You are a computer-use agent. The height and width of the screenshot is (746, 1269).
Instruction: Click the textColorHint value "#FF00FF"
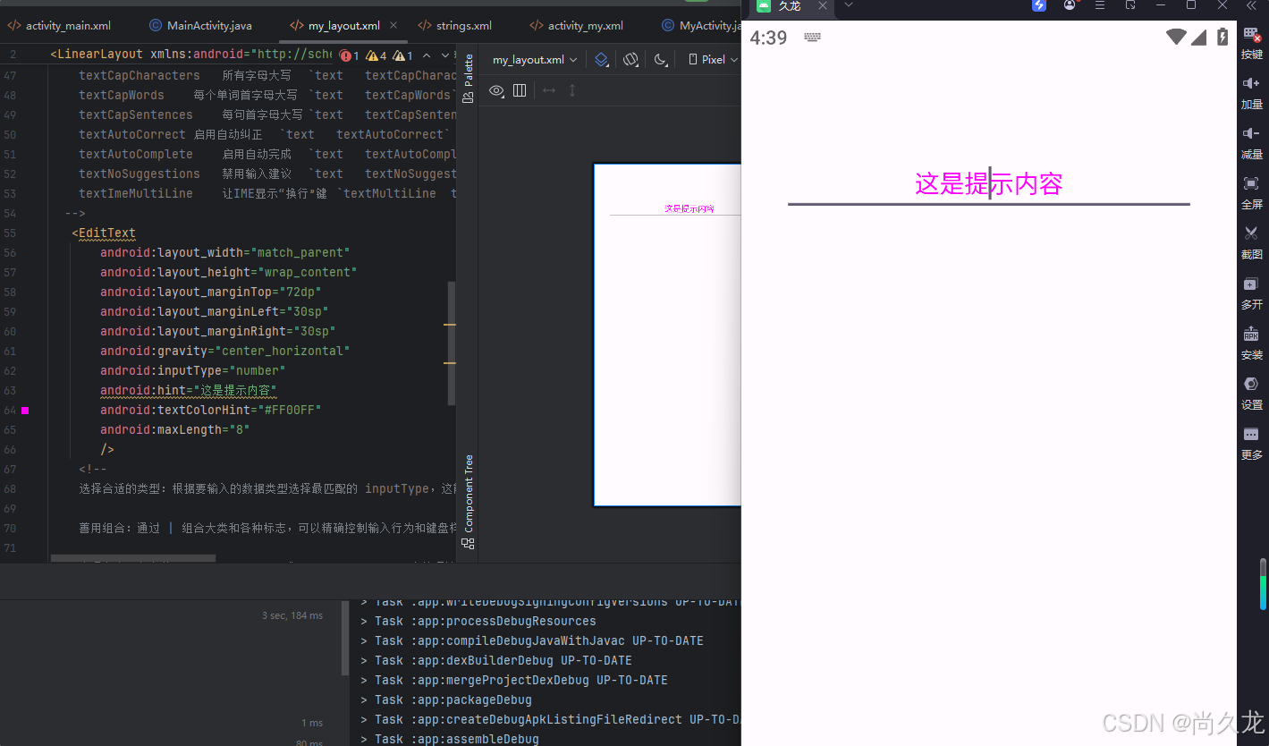point(289,410)
